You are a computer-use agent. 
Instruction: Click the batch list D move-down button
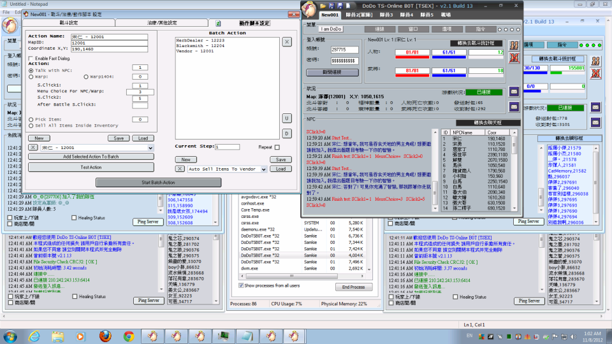pos(286,134)
